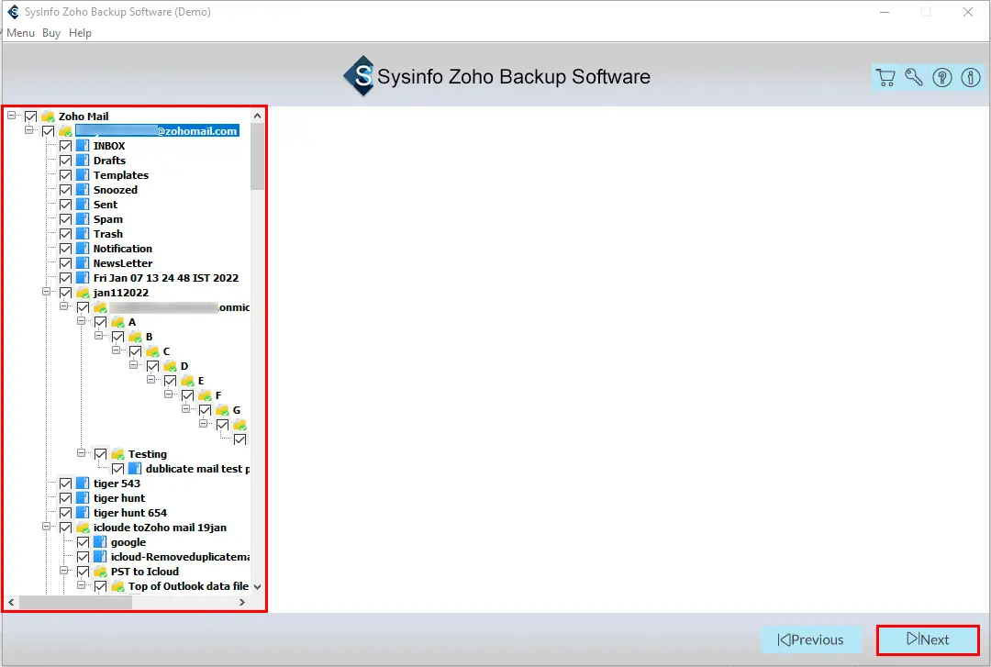Click the Drafts folder icon

(83, 160)
